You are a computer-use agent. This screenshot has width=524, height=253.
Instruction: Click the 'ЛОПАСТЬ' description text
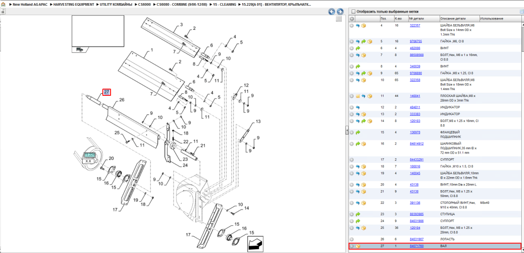point(448,239)
